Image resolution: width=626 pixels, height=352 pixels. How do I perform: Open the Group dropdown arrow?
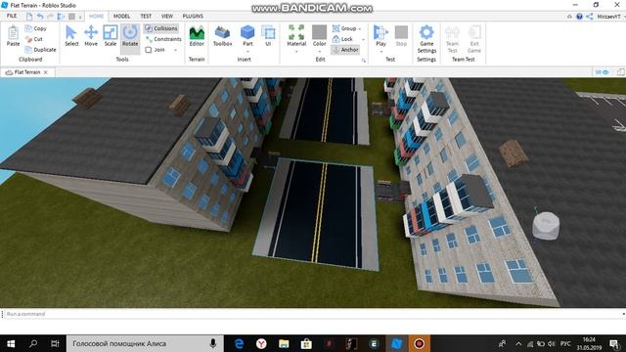(360, 28)
